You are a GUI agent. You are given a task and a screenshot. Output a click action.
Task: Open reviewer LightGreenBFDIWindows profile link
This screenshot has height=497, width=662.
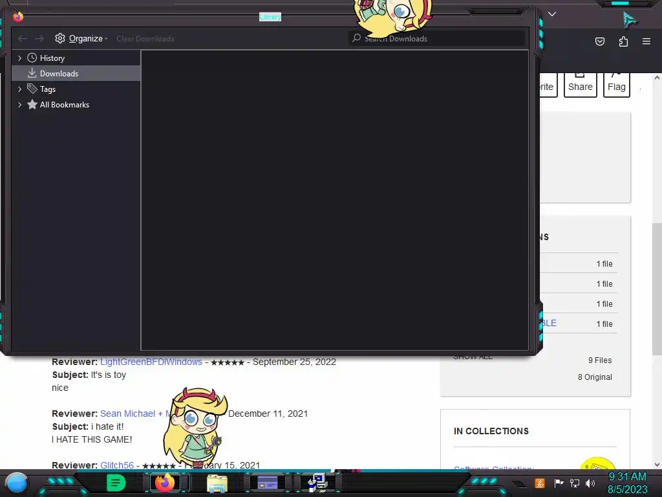coord(151,362)
